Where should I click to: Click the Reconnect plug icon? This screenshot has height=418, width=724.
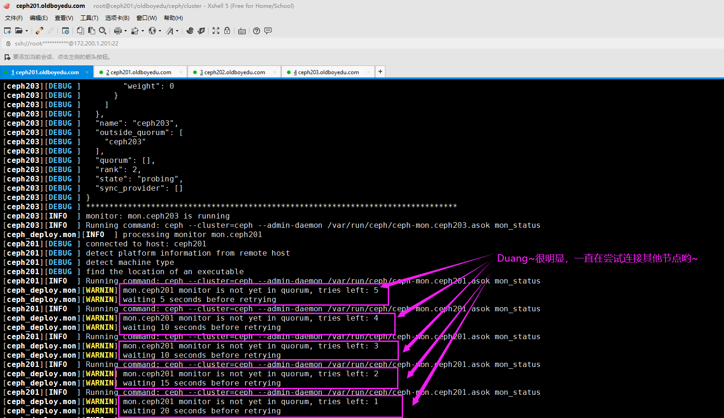point(39,31)
